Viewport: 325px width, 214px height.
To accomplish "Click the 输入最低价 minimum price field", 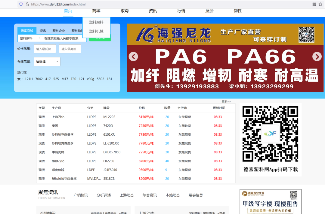I will point(45,49).
